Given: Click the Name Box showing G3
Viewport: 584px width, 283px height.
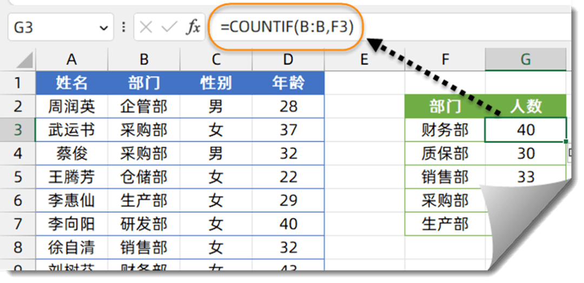Looking at the screenshot, I should click(61, 27).
